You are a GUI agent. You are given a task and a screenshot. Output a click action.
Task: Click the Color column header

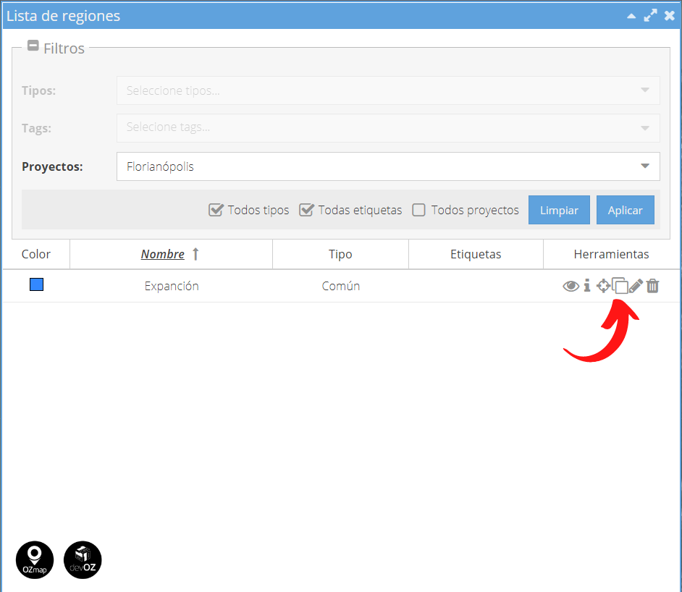(36, 254)
